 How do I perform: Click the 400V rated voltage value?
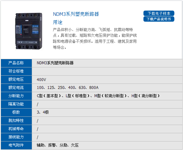41,80
